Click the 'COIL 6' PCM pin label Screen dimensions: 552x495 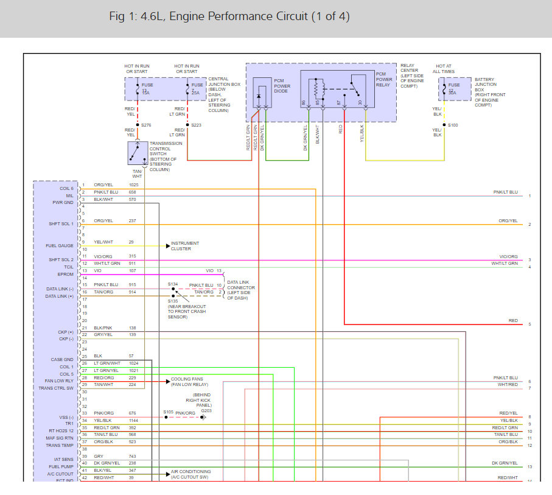pos(66,189)
